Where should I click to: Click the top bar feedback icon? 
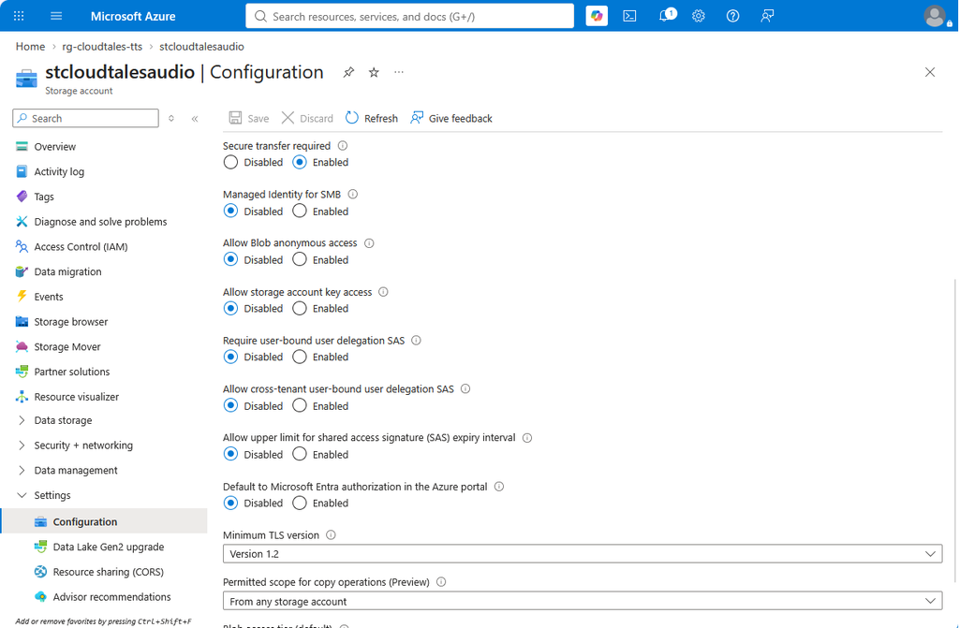[767, 16]
